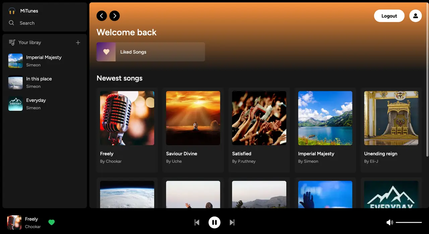The width and height of the screenshot is (429, 234).
Task: Play Imperial Majesty from the library list
Action: 45,61
